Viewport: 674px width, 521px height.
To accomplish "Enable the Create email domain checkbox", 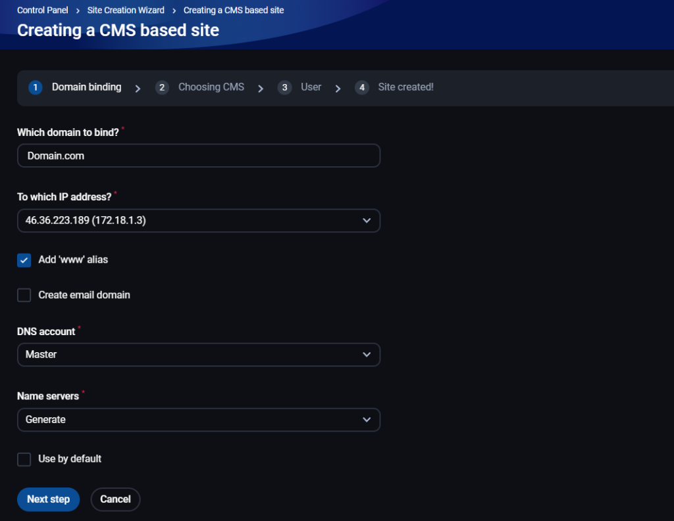I will pyautogui.click(x=24, y=295).
